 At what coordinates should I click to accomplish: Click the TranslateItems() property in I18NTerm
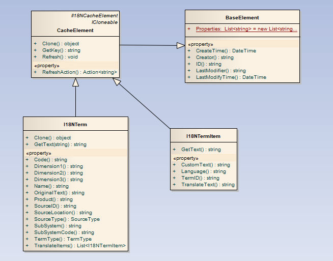79,246
